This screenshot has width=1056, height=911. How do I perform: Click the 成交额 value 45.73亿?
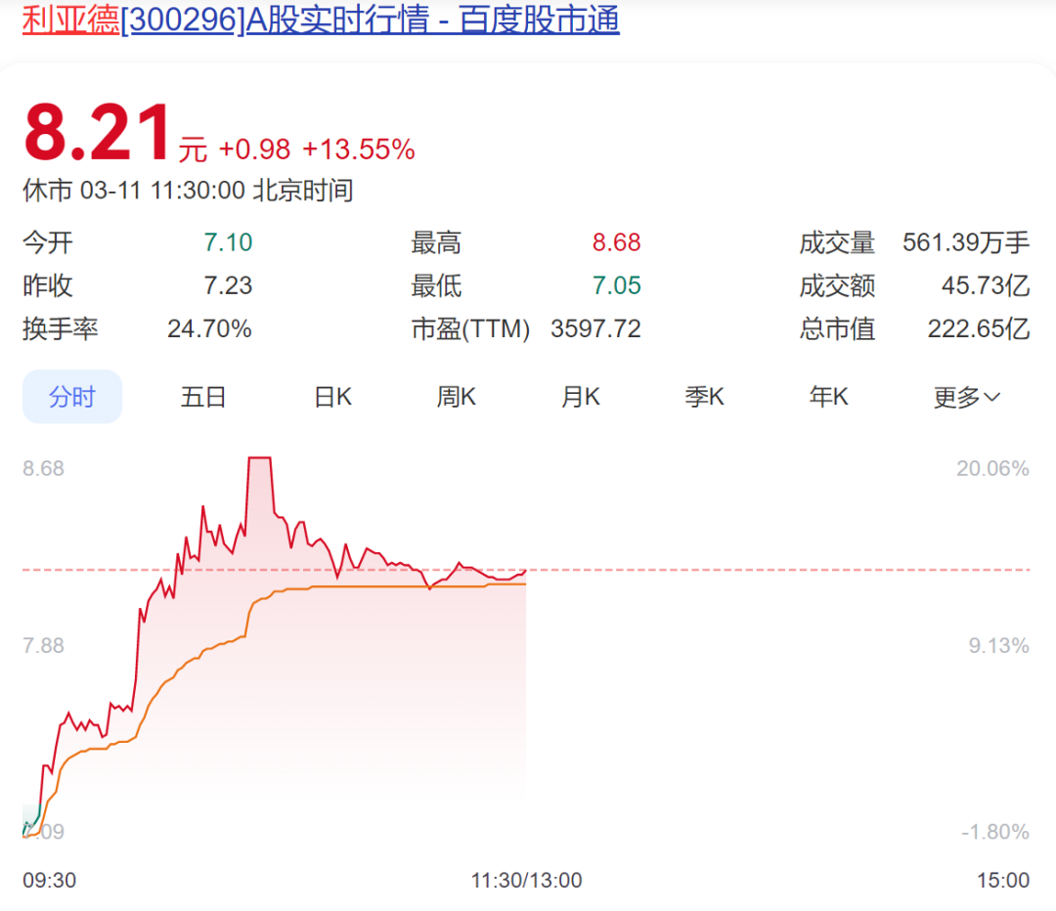coord(986,285)
